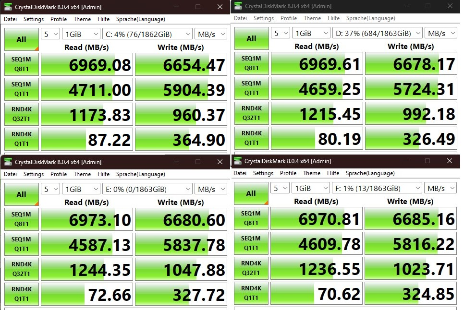The width and height of the screenshot is (464, 310).
Task: Open 1GiB test size dropdown in D: window
Action: [311, 34]
